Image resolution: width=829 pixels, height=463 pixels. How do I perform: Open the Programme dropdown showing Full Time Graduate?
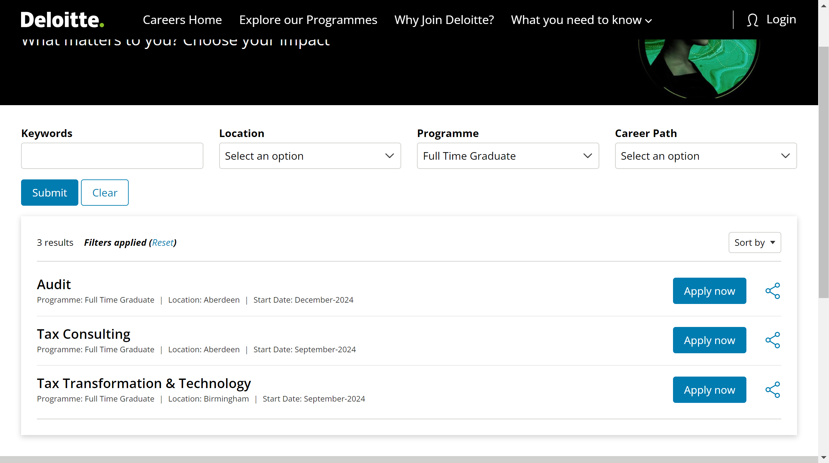click(508, 156)
